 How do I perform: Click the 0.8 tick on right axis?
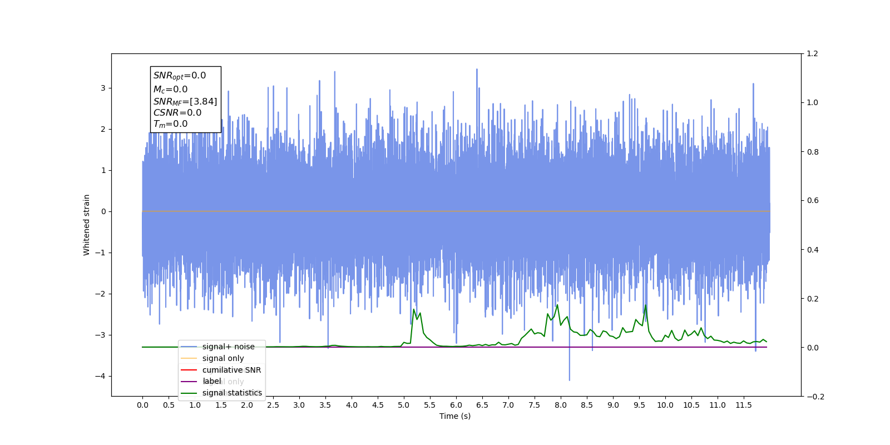pyautogui.click(x=813, y=152)
